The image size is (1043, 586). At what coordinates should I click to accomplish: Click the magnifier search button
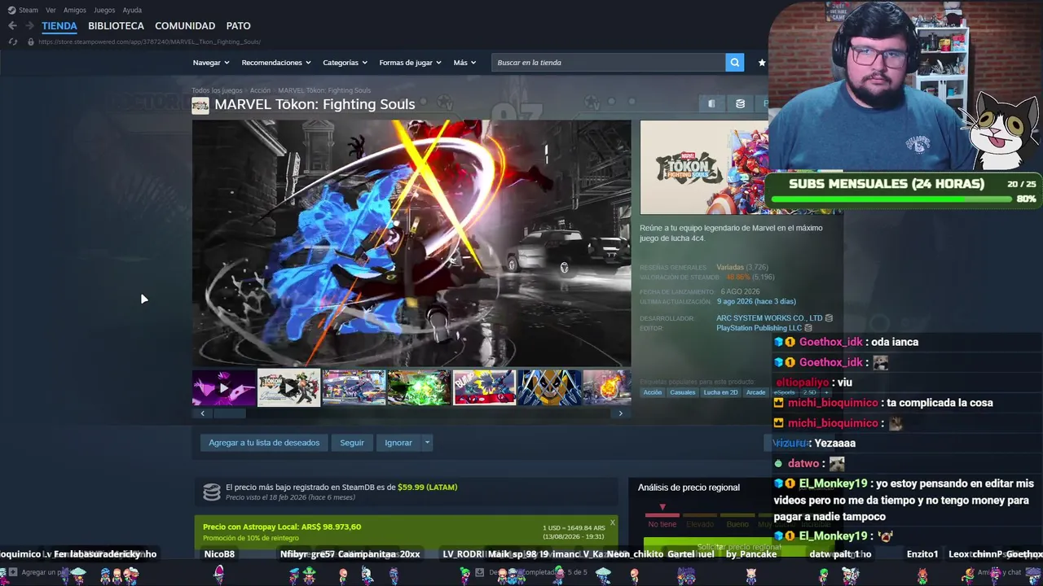(734, 63)
